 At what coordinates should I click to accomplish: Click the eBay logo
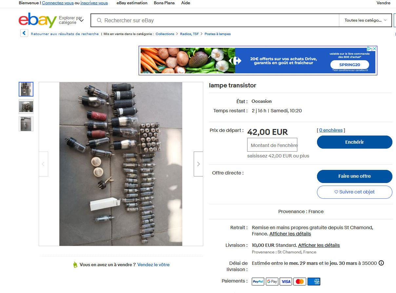pos(38,20)
